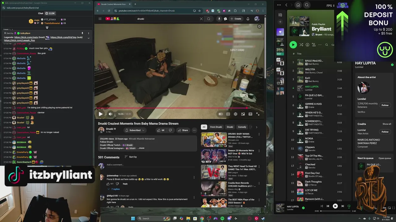Select 'Comedy' filter chip

pyautogui.click(x=242, y=127)
